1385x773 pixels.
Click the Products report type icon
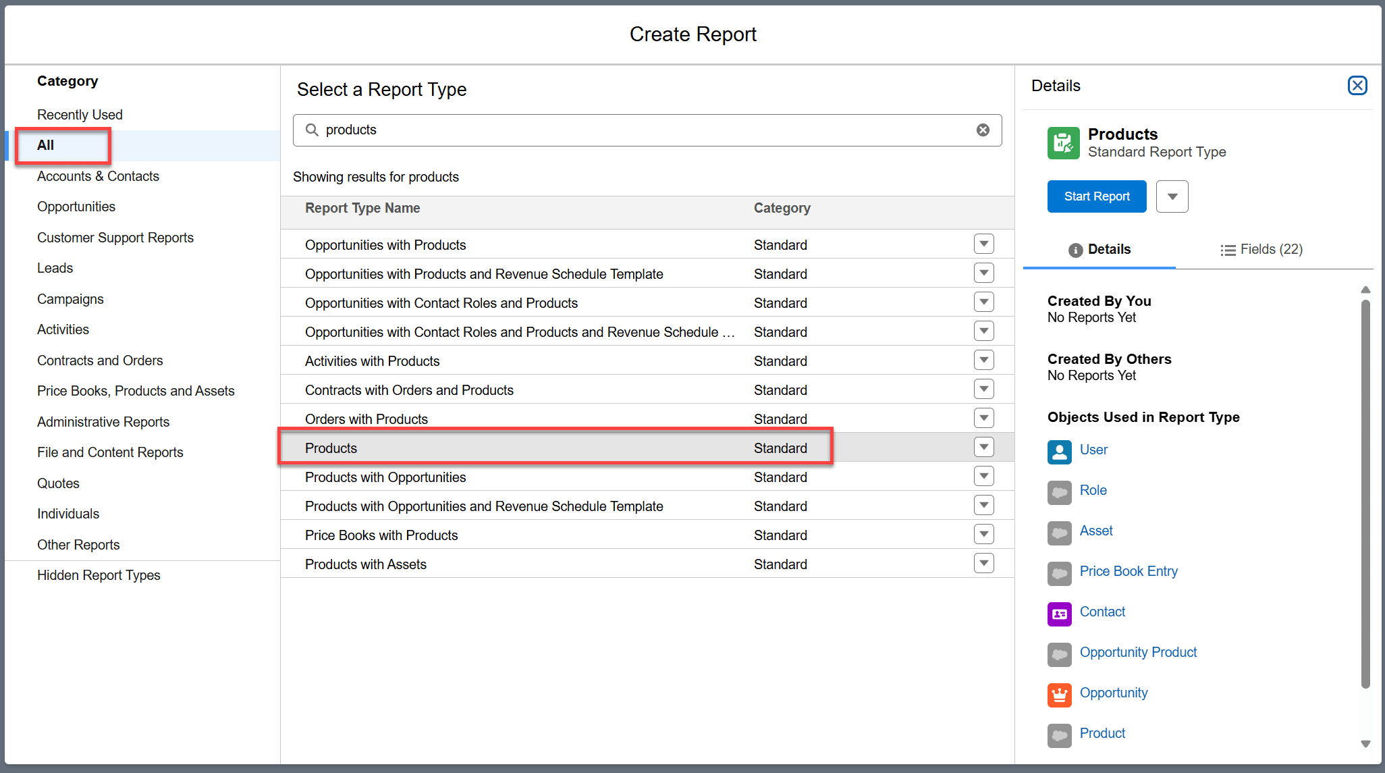(x=1063, y=143)
